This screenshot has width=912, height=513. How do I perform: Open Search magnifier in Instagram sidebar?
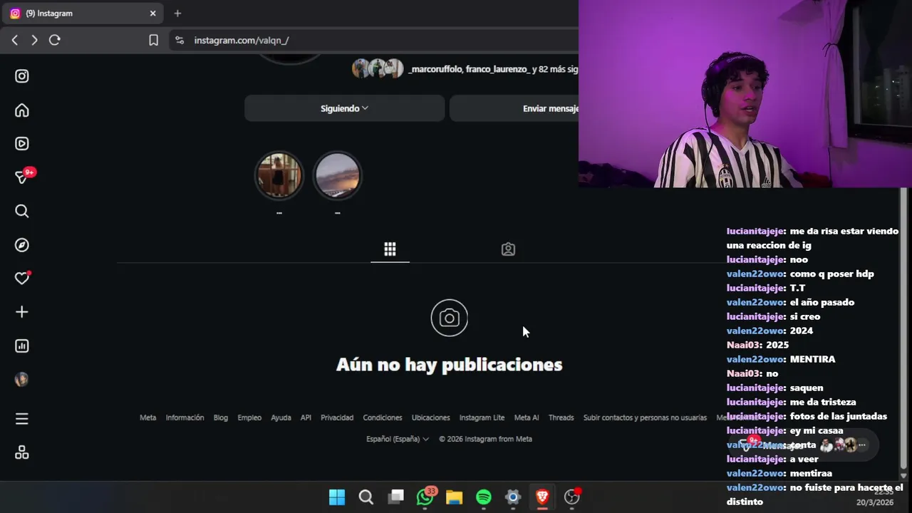coord(22,211)
